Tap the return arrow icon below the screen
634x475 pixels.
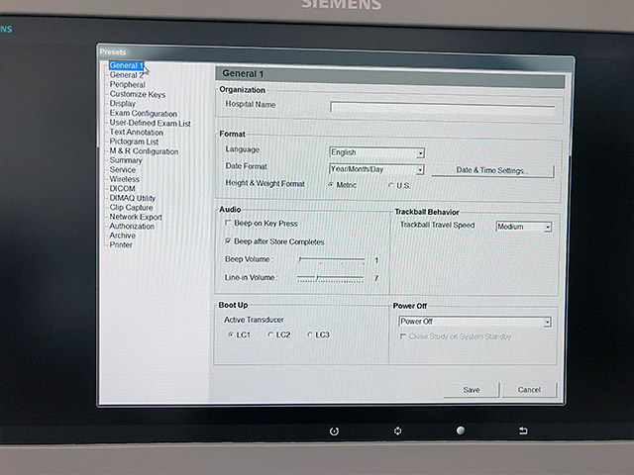pos(523,430)
